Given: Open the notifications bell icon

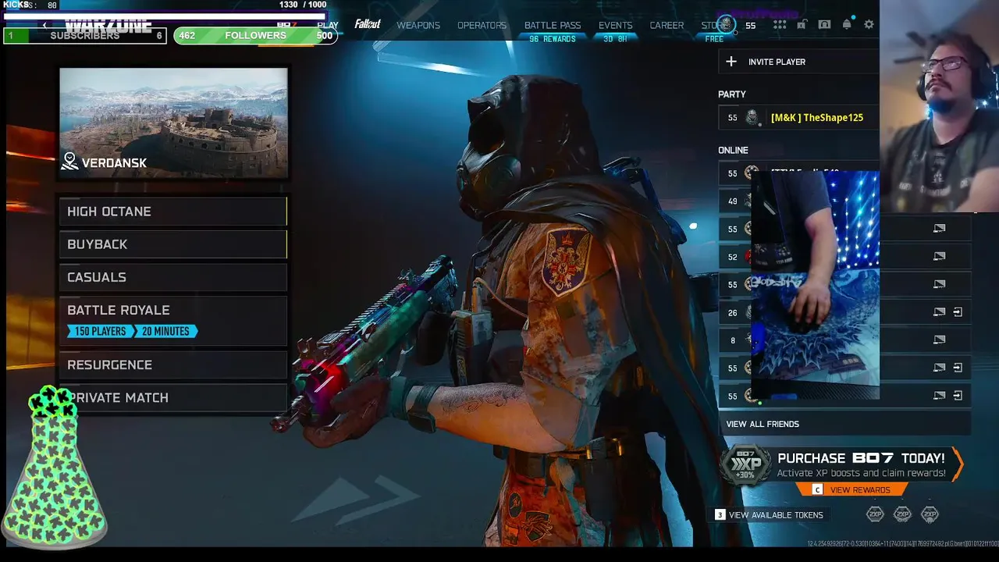Looking at the screenshot, I should pyautogui.click(x=847, y=25).
